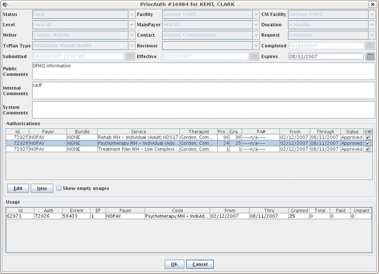Toggle UW checkbox for authorization 72925
This screenshot has width=379, height=274.
[x=368, y=137]
